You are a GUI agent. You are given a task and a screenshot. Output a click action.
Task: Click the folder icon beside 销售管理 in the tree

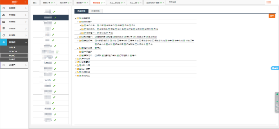tap(78, 18)
